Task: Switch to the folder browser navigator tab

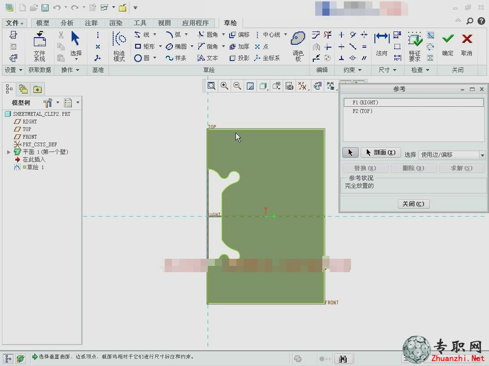Action: [23, 89]
